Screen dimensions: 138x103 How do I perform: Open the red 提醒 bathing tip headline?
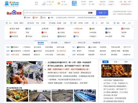click(x=69, y=69)
